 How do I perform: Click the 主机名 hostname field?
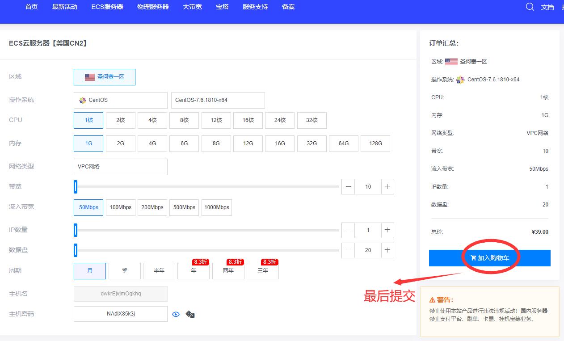[x=121, y=294]
